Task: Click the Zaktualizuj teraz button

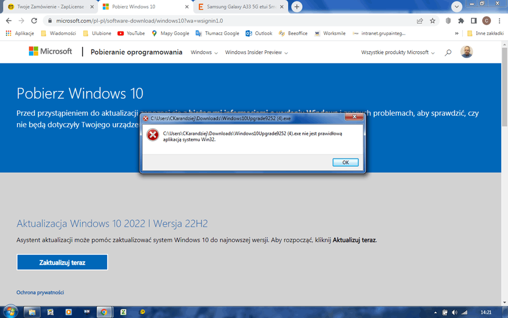Action: pyautogui.click(x=62, y=262)
